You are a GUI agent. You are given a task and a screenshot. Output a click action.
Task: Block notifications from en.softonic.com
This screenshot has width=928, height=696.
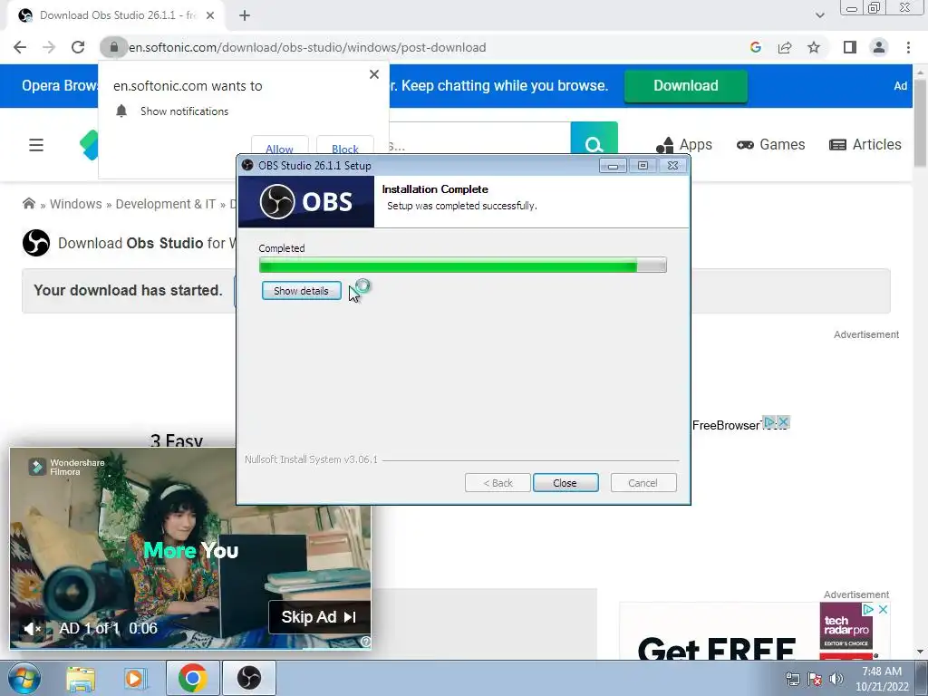click(345, 148)
